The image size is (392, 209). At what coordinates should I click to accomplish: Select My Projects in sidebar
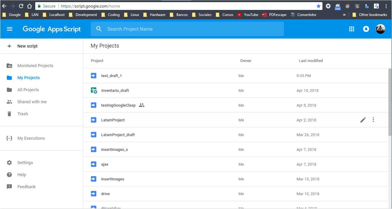pos(29,78)
